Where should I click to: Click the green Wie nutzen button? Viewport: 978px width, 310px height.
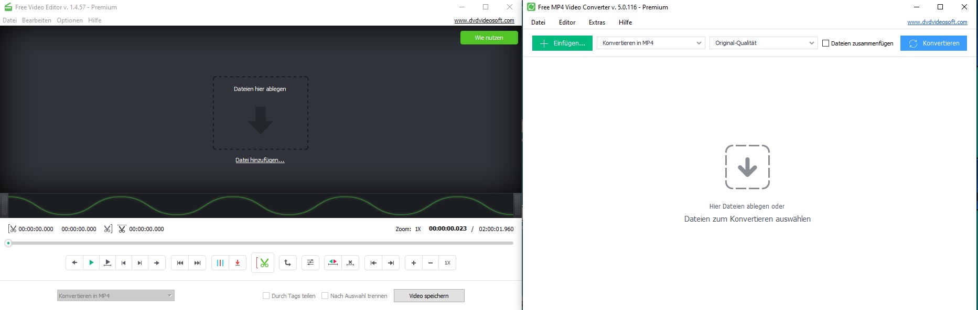[489, 38]
